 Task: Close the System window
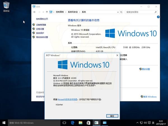pyautogui.click(x=156, y=6)
